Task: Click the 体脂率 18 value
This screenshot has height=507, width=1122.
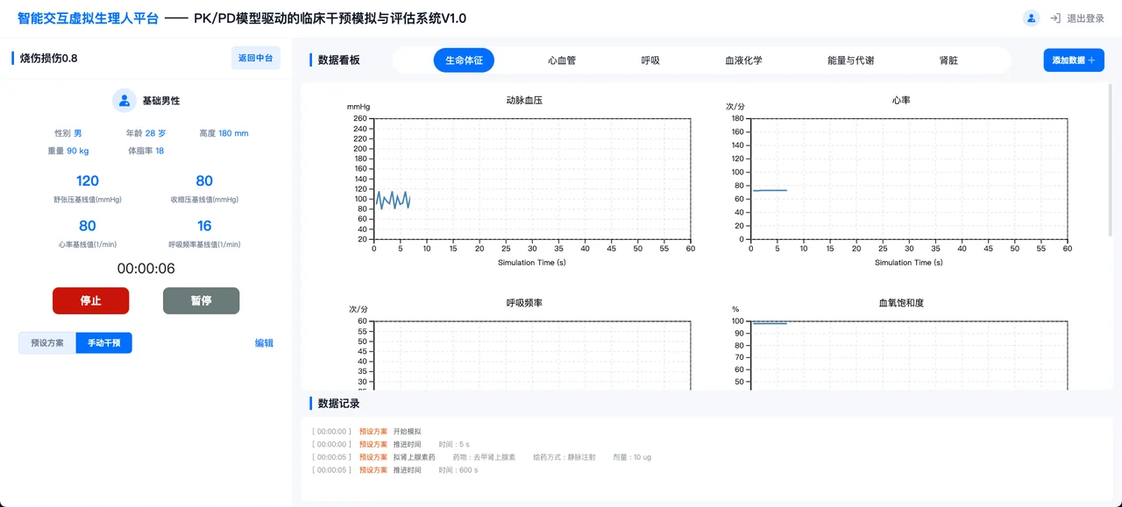Action: [x=160, y=151]
